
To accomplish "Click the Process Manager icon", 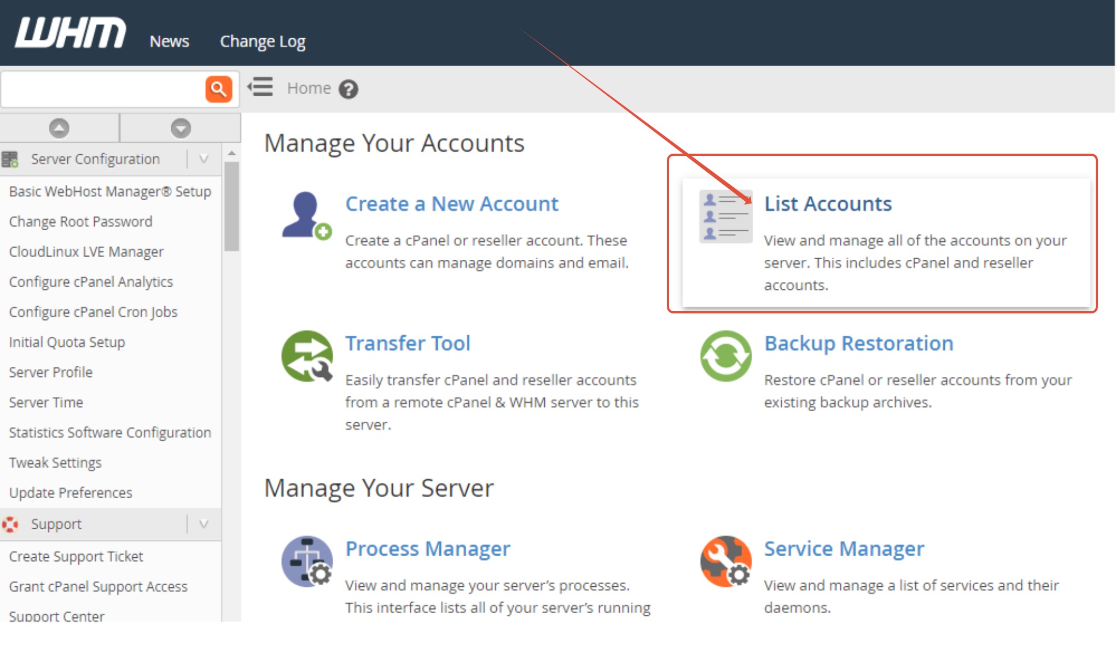I will (x=306, y=561).
